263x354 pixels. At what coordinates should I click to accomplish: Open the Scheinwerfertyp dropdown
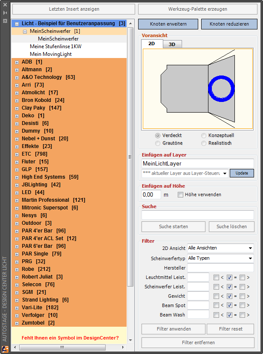point(220,258)
